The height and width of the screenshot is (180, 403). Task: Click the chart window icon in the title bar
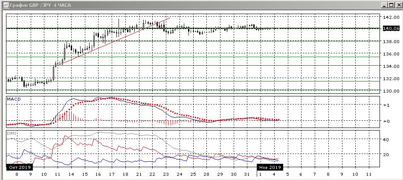(6, 5)
